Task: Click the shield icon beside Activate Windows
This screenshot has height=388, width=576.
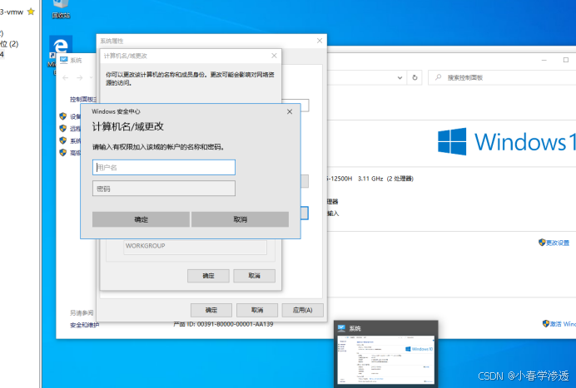Action: click(x=546, y=323)
